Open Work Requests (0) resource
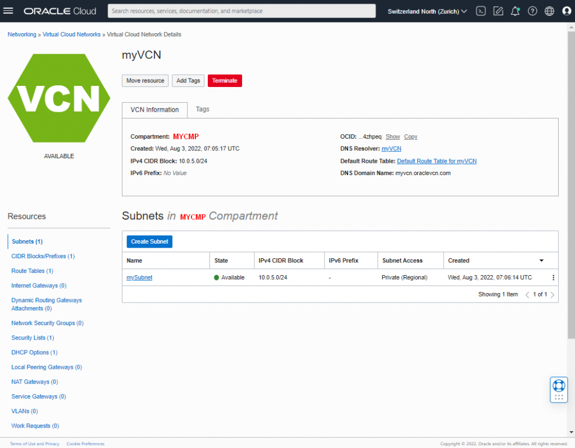The height and width of the screenshot is (448, 575). 35,426
